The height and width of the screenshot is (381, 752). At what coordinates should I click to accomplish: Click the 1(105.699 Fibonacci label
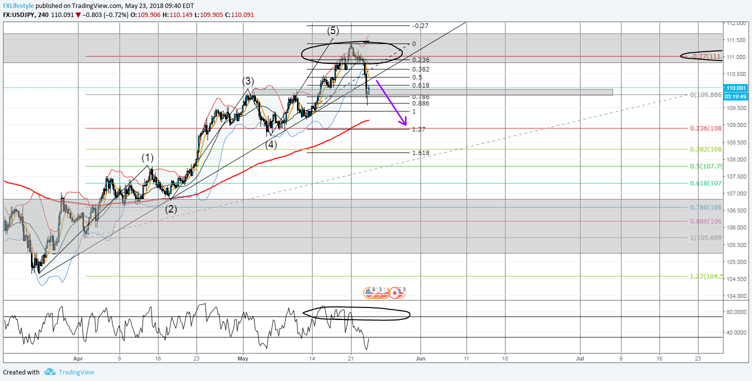tap(705, 237)
